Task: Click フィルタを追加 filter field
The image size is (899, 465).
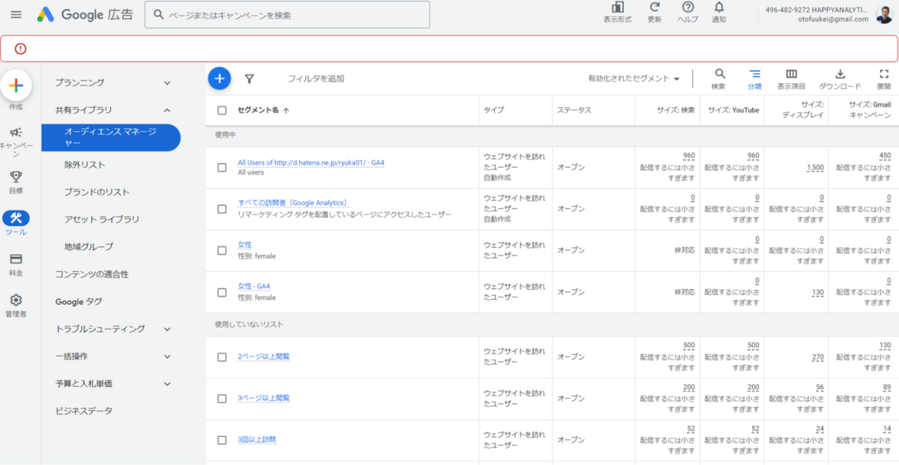Action: pyautogui.click(x=316, y=79)
